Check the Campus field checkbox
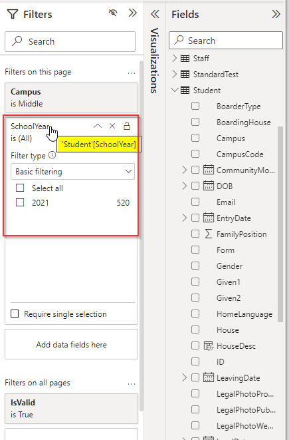Screen dimensions: 289x440 [x=195, y=138]
